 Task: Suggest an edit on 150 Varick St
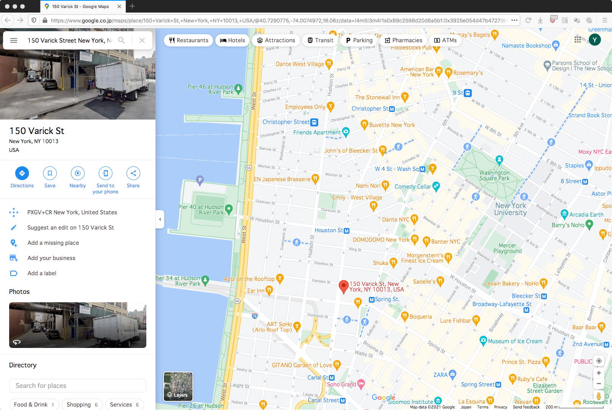(78, 228)
